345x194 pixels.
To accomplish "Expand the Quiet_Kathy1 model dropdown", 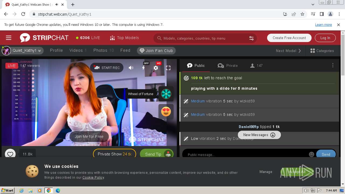I will point(23,50).
